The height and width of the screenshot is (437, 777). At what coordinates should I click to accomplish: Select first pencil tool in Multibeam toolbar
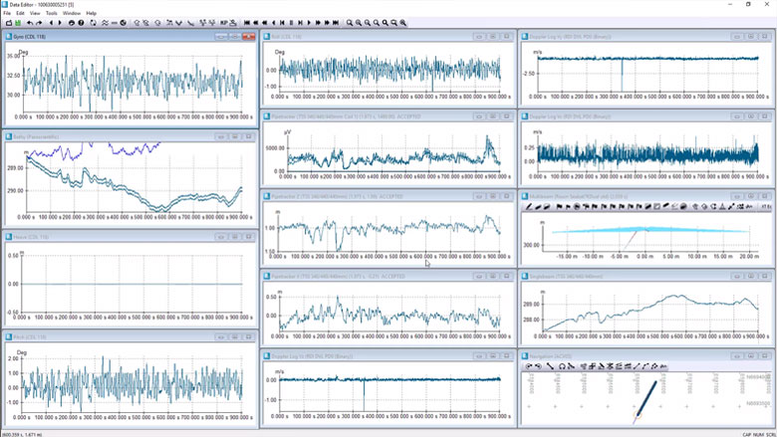[x=528, y=207]
